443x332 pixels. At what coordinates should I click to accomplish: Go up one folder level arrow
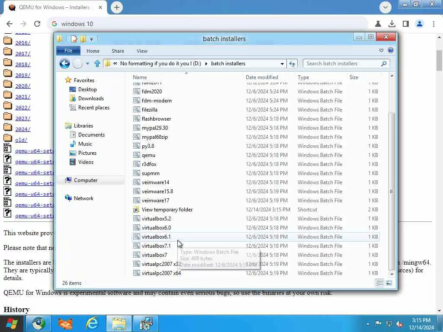97,64
